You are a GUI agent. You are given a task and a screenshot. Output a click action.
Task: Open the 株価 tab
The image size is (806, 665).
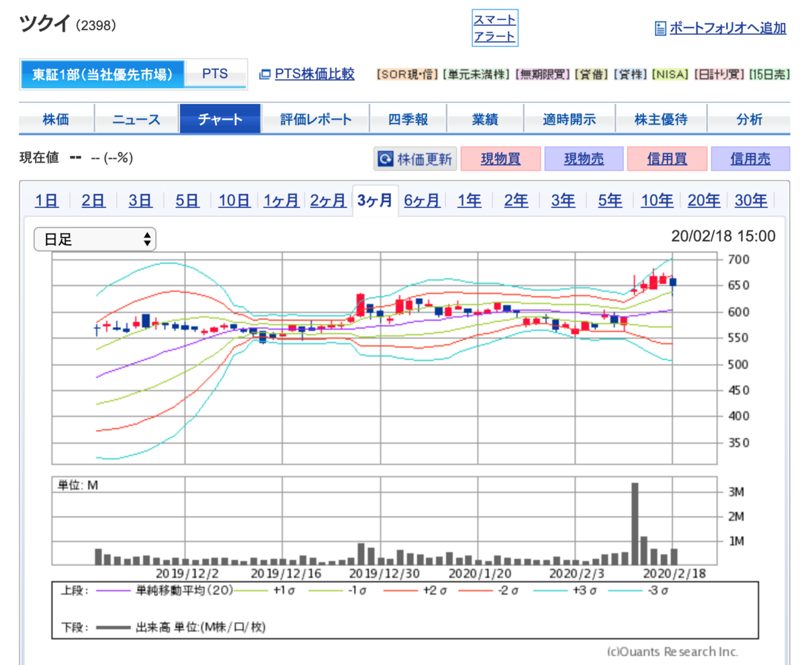click(56, 120)
